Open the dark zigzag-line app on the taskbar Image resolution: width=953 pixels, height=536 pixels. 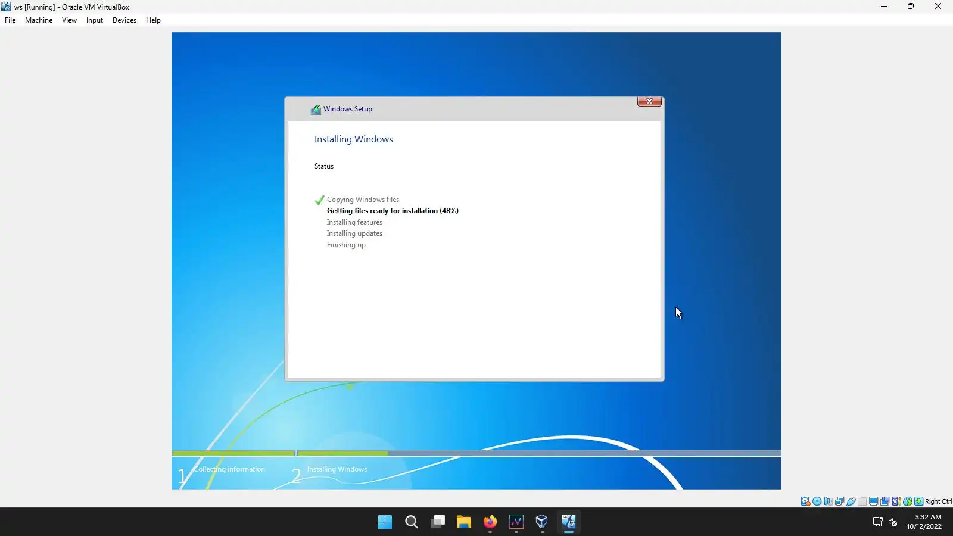(516, 522)
